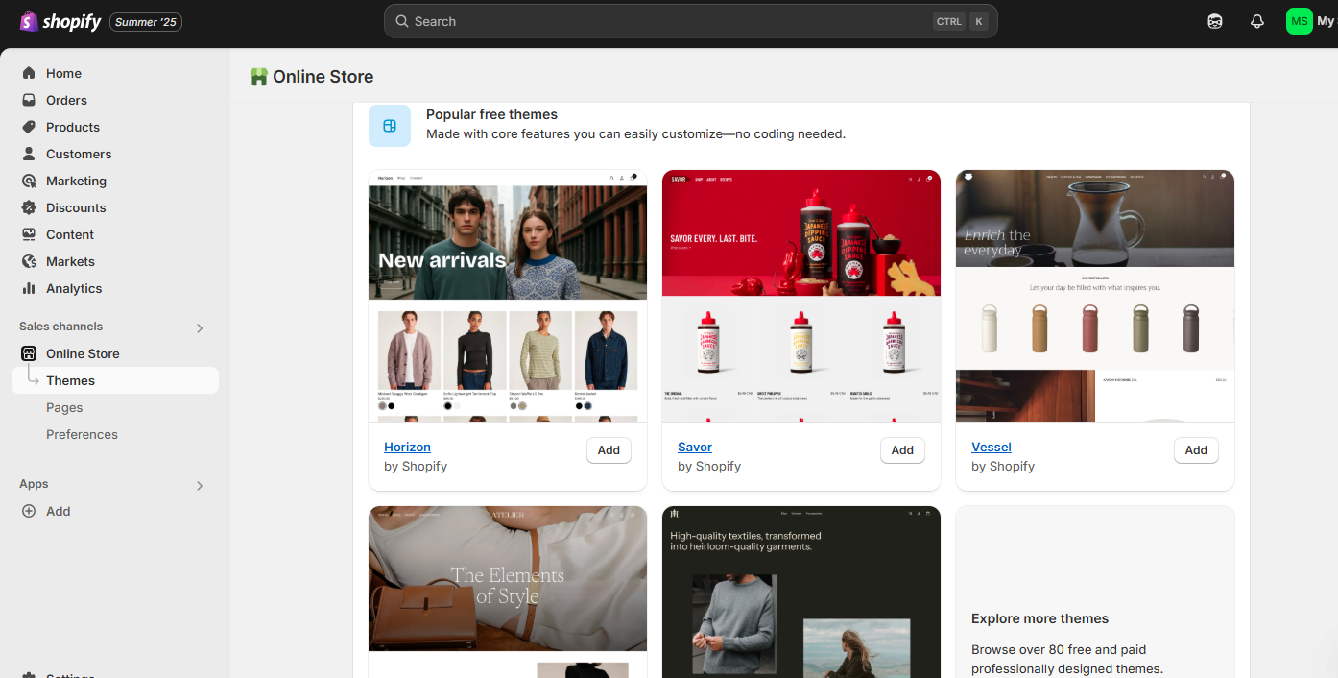Open the Savor theme link
Image resolution: width=1338 pixels, height=678 pixels.
click(x=695, y=447)
